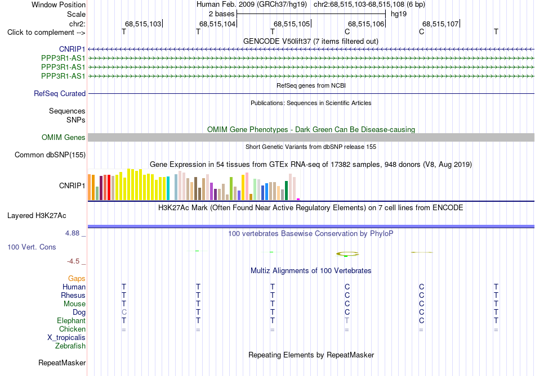Click 'Repeating Elements by RepeatMasker' title
The image size is (535, 376).
pyautogui.click(x=311, y=355)
